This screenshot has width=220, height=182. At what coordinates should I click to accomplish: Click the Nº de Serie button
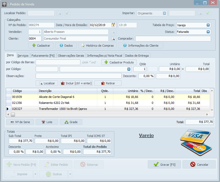(20, 122)
